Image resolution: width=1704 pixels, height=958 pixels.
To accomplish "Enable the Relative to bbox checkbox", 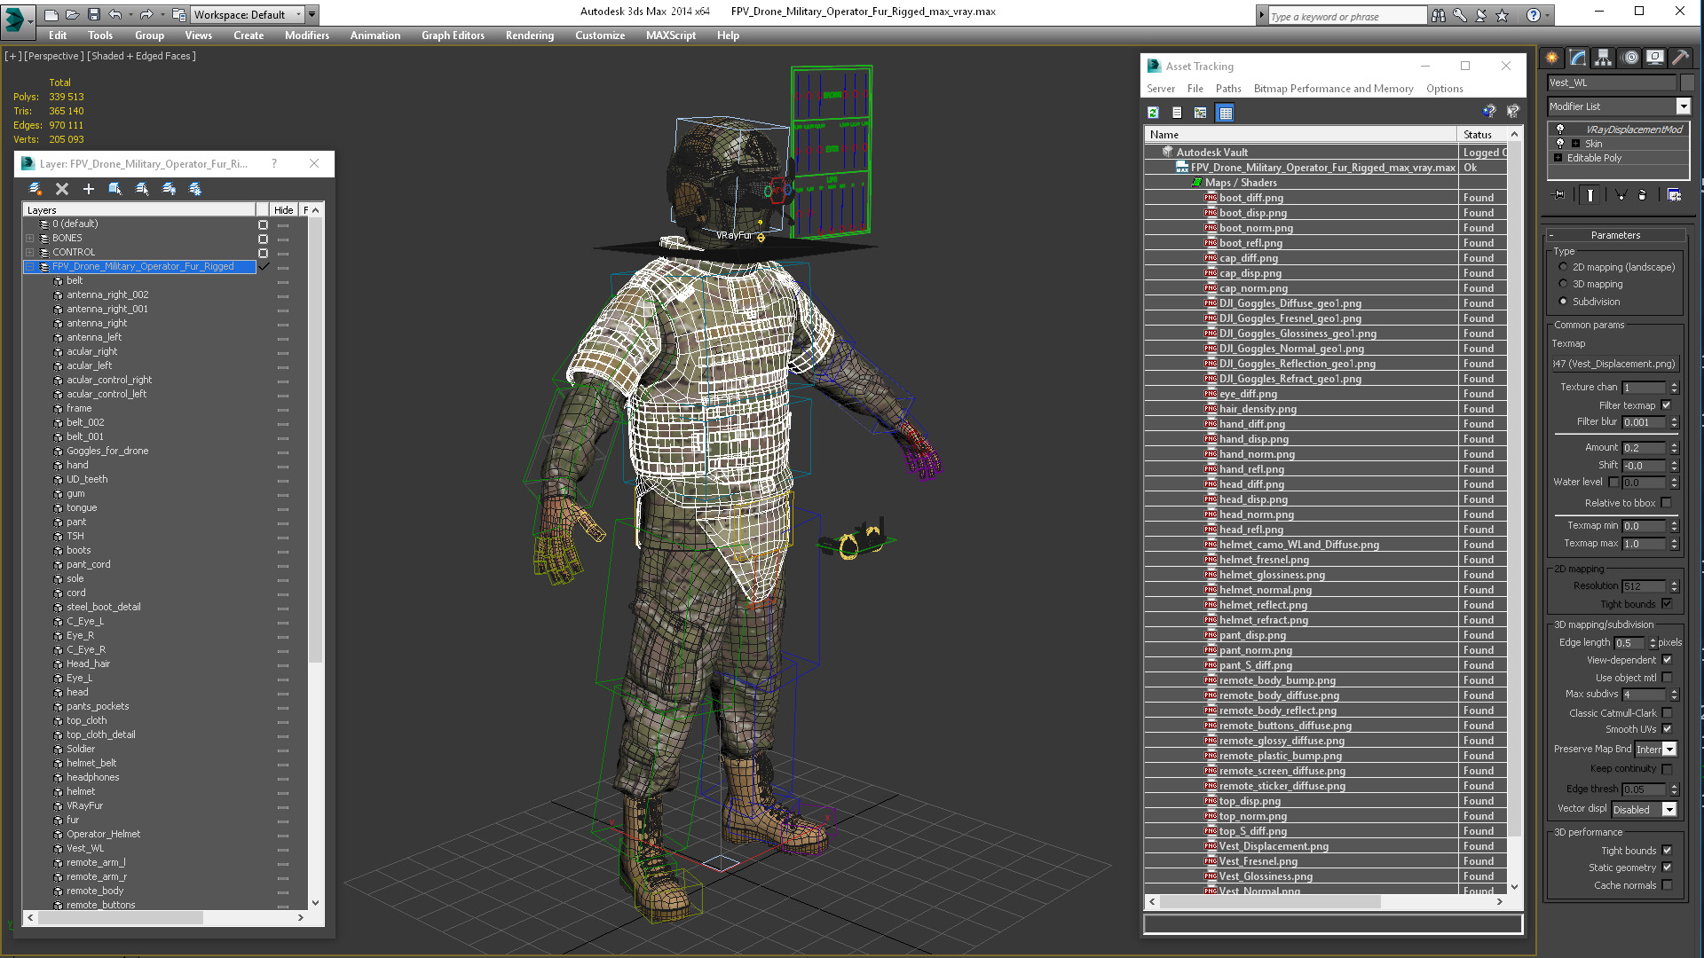I will pyautogui.click(x=1666, y=503).
